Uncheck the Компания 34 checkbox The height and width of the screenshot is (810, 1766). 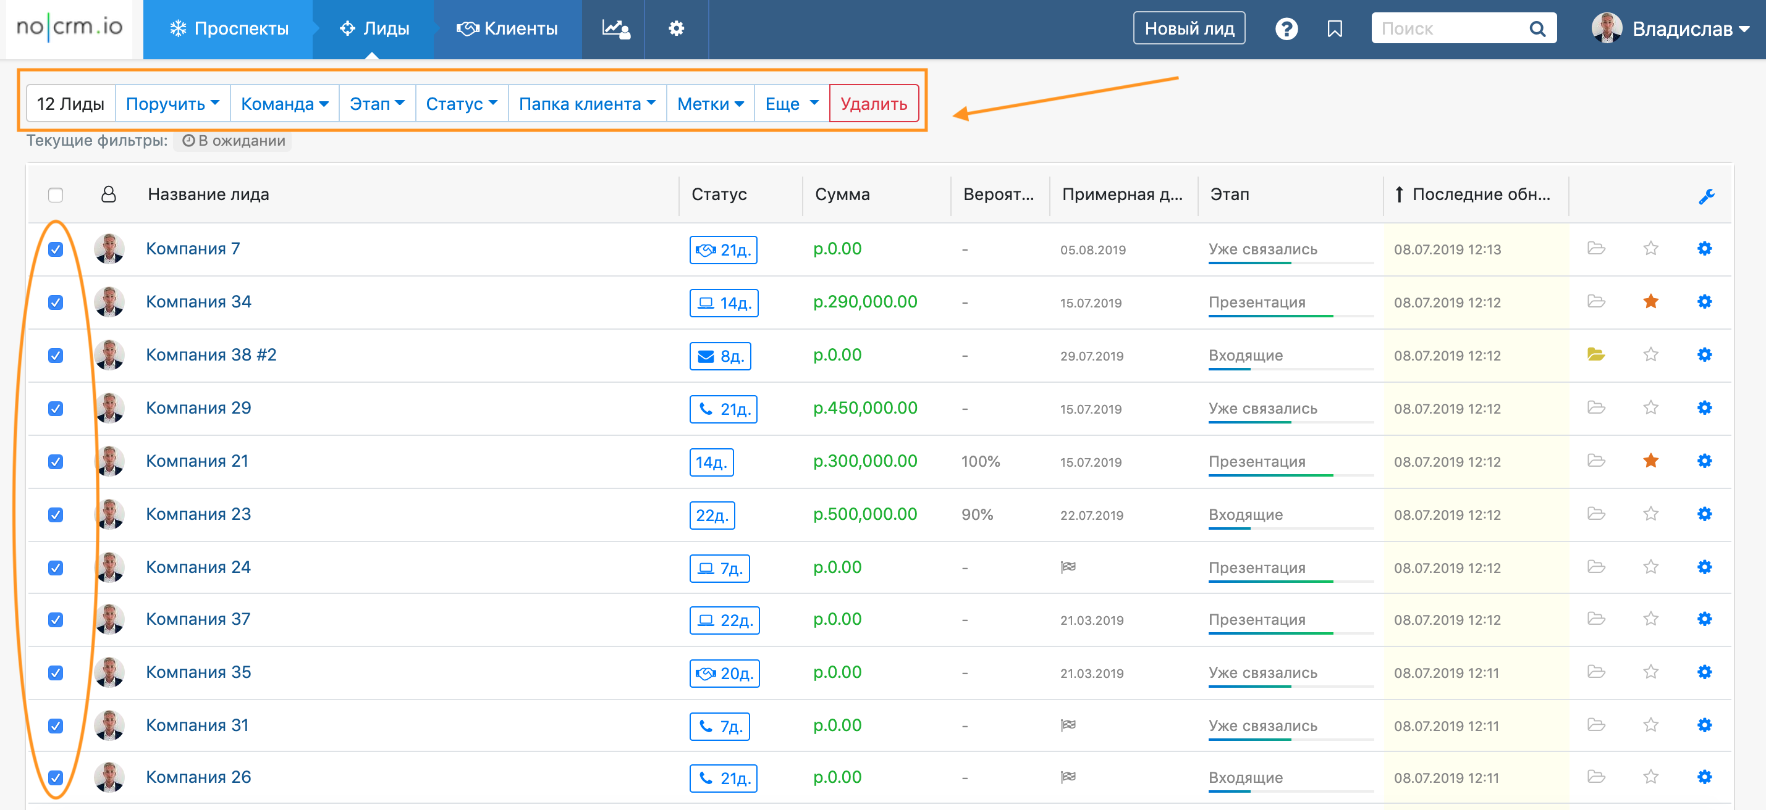click(56, 302)
